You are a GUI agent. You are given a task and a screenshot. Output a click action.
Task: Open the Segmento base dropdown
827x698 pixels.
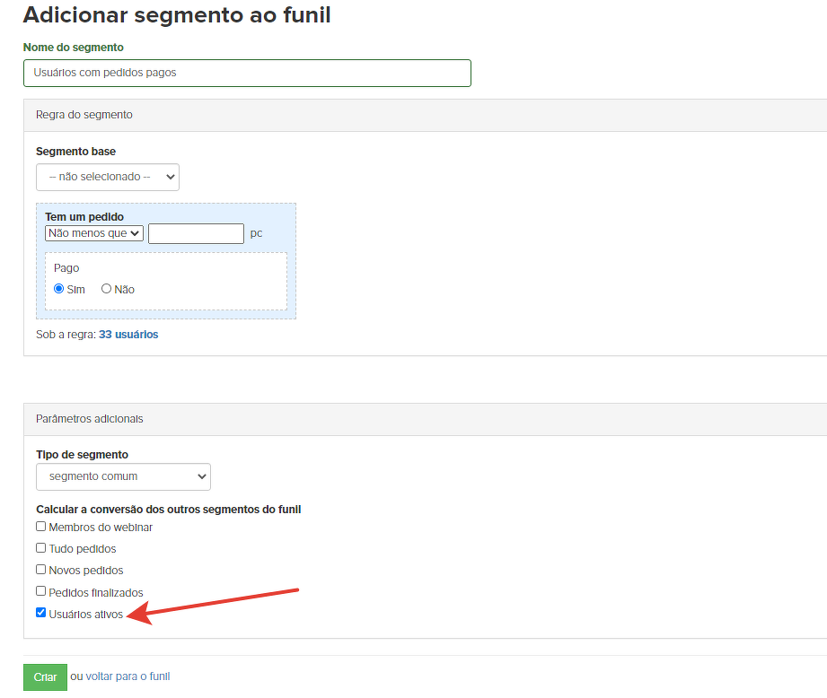click(x=108, y=177)
